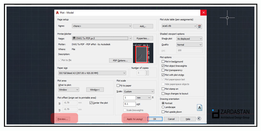Image resolution: width=261 pixels, height=131 pixels.
Task: Click the paper size preview thumbnail
Action: pos(143,53)
